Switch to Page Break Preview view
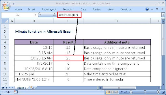The height and width of the screenshot is (95, 166). point(117,92)
